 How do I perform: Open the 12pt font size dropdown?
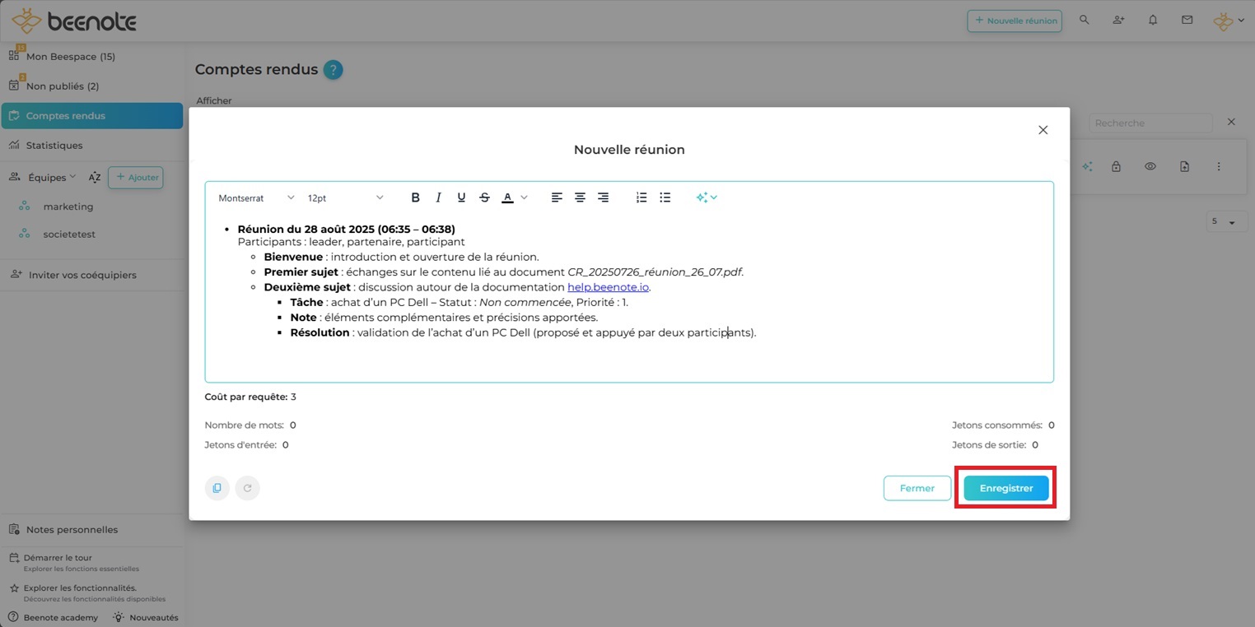345,198
